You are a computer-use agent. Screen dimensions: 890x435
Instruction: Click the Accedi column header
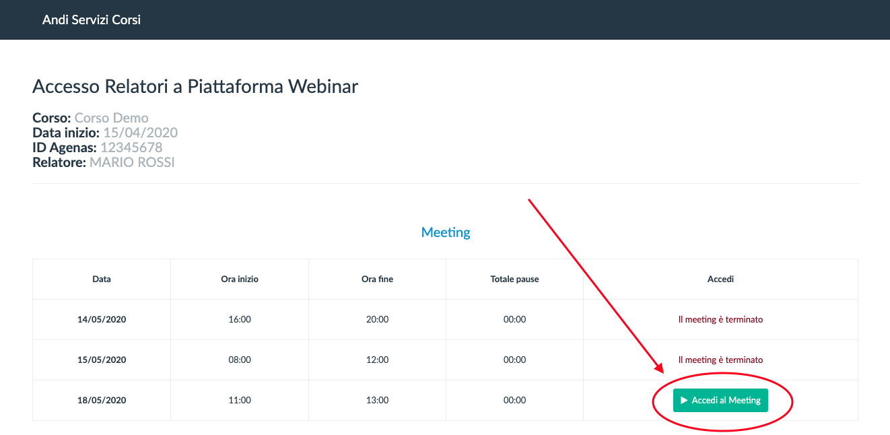coord(720,279)
